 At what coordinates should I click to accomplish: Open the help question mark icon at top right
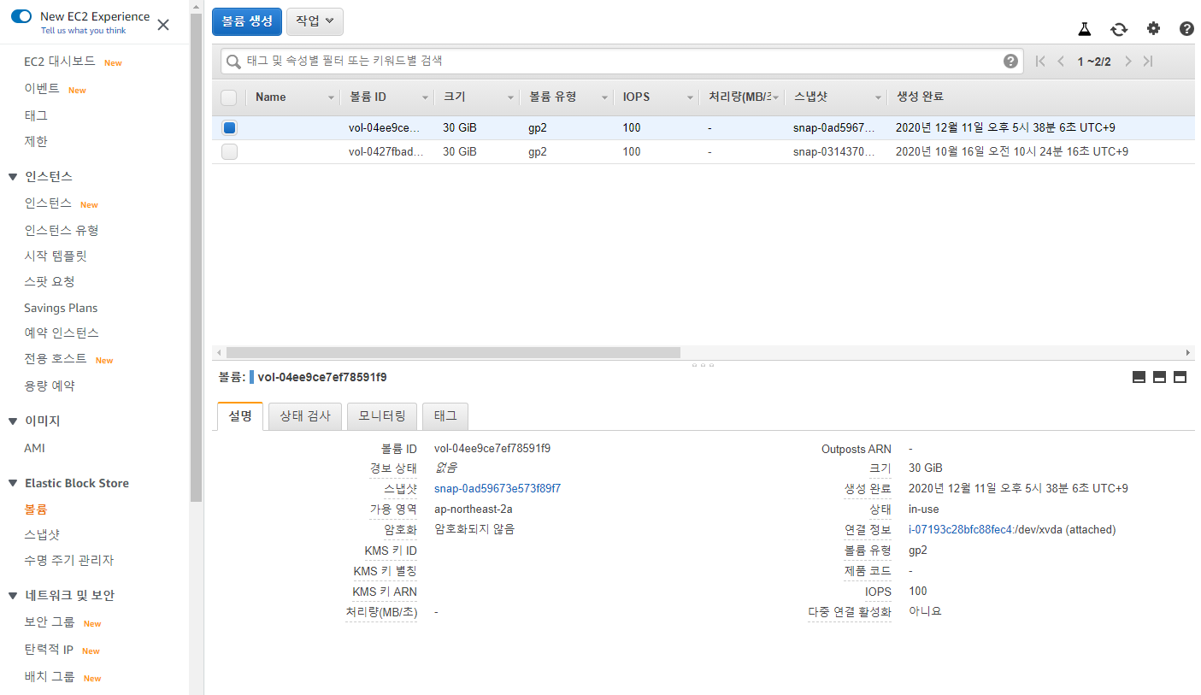click(1186, 28)
